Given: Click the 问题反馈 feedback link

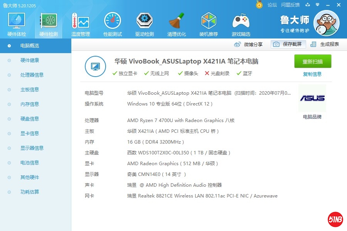Looking at the screenshot, I should click(x=290, y=5).
